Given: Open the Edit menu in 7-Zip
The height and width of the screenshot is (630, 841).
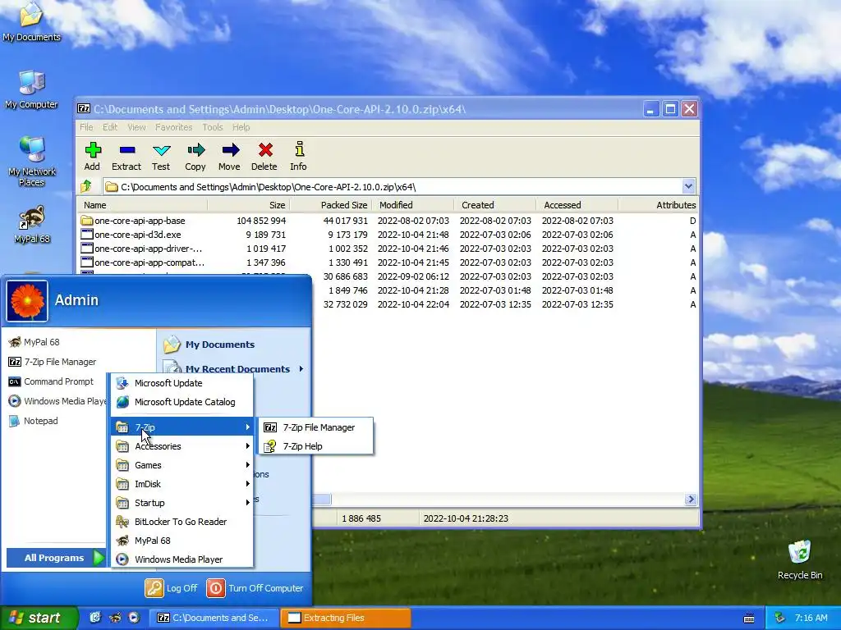Looking at the screenshot, I should (110, 127).
